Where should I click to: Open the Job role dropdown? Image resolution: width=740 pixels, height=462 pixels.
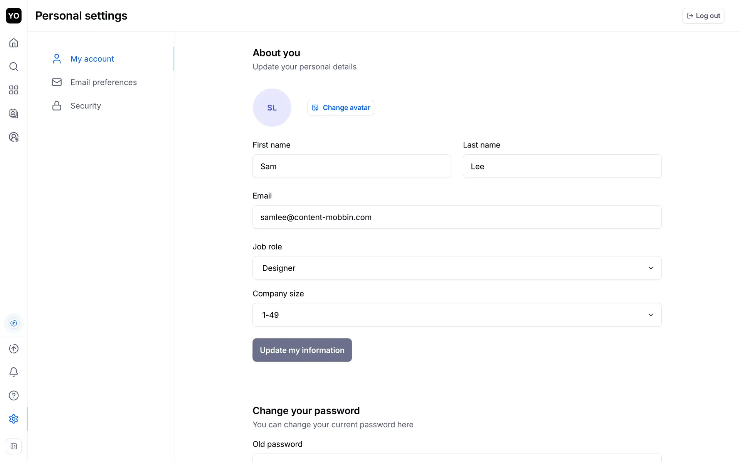coord(457,268)
